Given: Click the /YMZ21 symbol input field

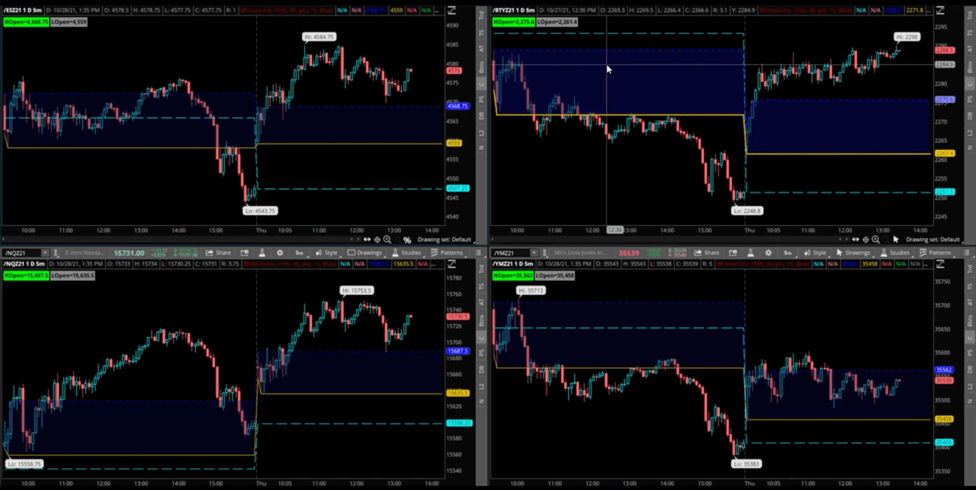Looking at the screenshot, I should point(511,253).
